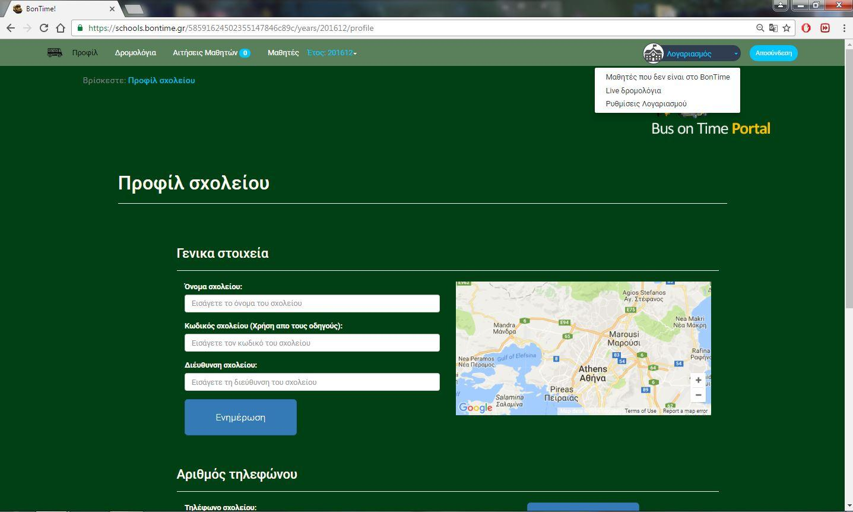853x512 pixels.
Task: Click the Google logo on the map
Action: pyautogui.click(x=475, y=407)
